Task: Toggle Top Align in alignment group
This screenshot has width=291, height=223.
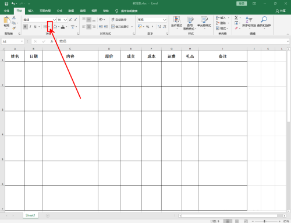Action: point(84,19)
